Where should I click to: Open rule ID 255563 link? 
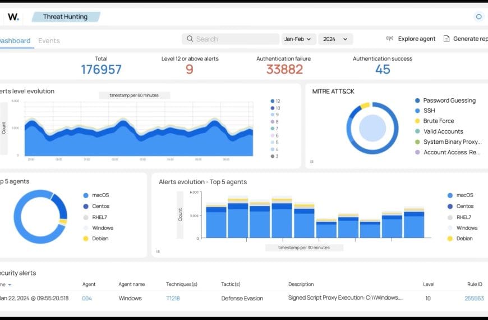pyautogui.click(x=475, y=299)
